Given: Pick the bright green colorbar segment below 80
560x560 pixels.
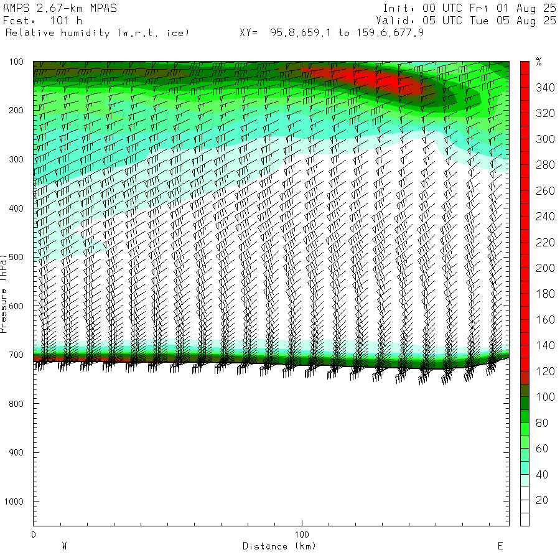Looking at the screenshot, I should click(x=525, y=429).
